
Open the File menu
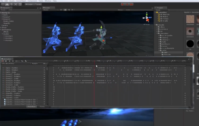click(2, 1)
